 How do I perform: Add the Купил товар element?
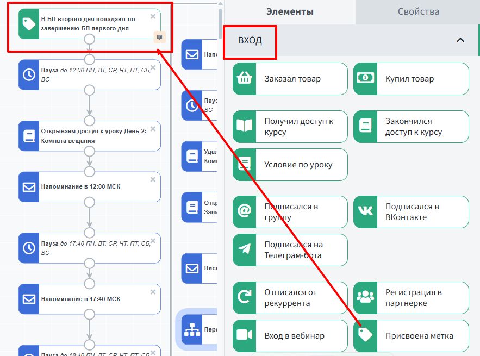(411, 79)
